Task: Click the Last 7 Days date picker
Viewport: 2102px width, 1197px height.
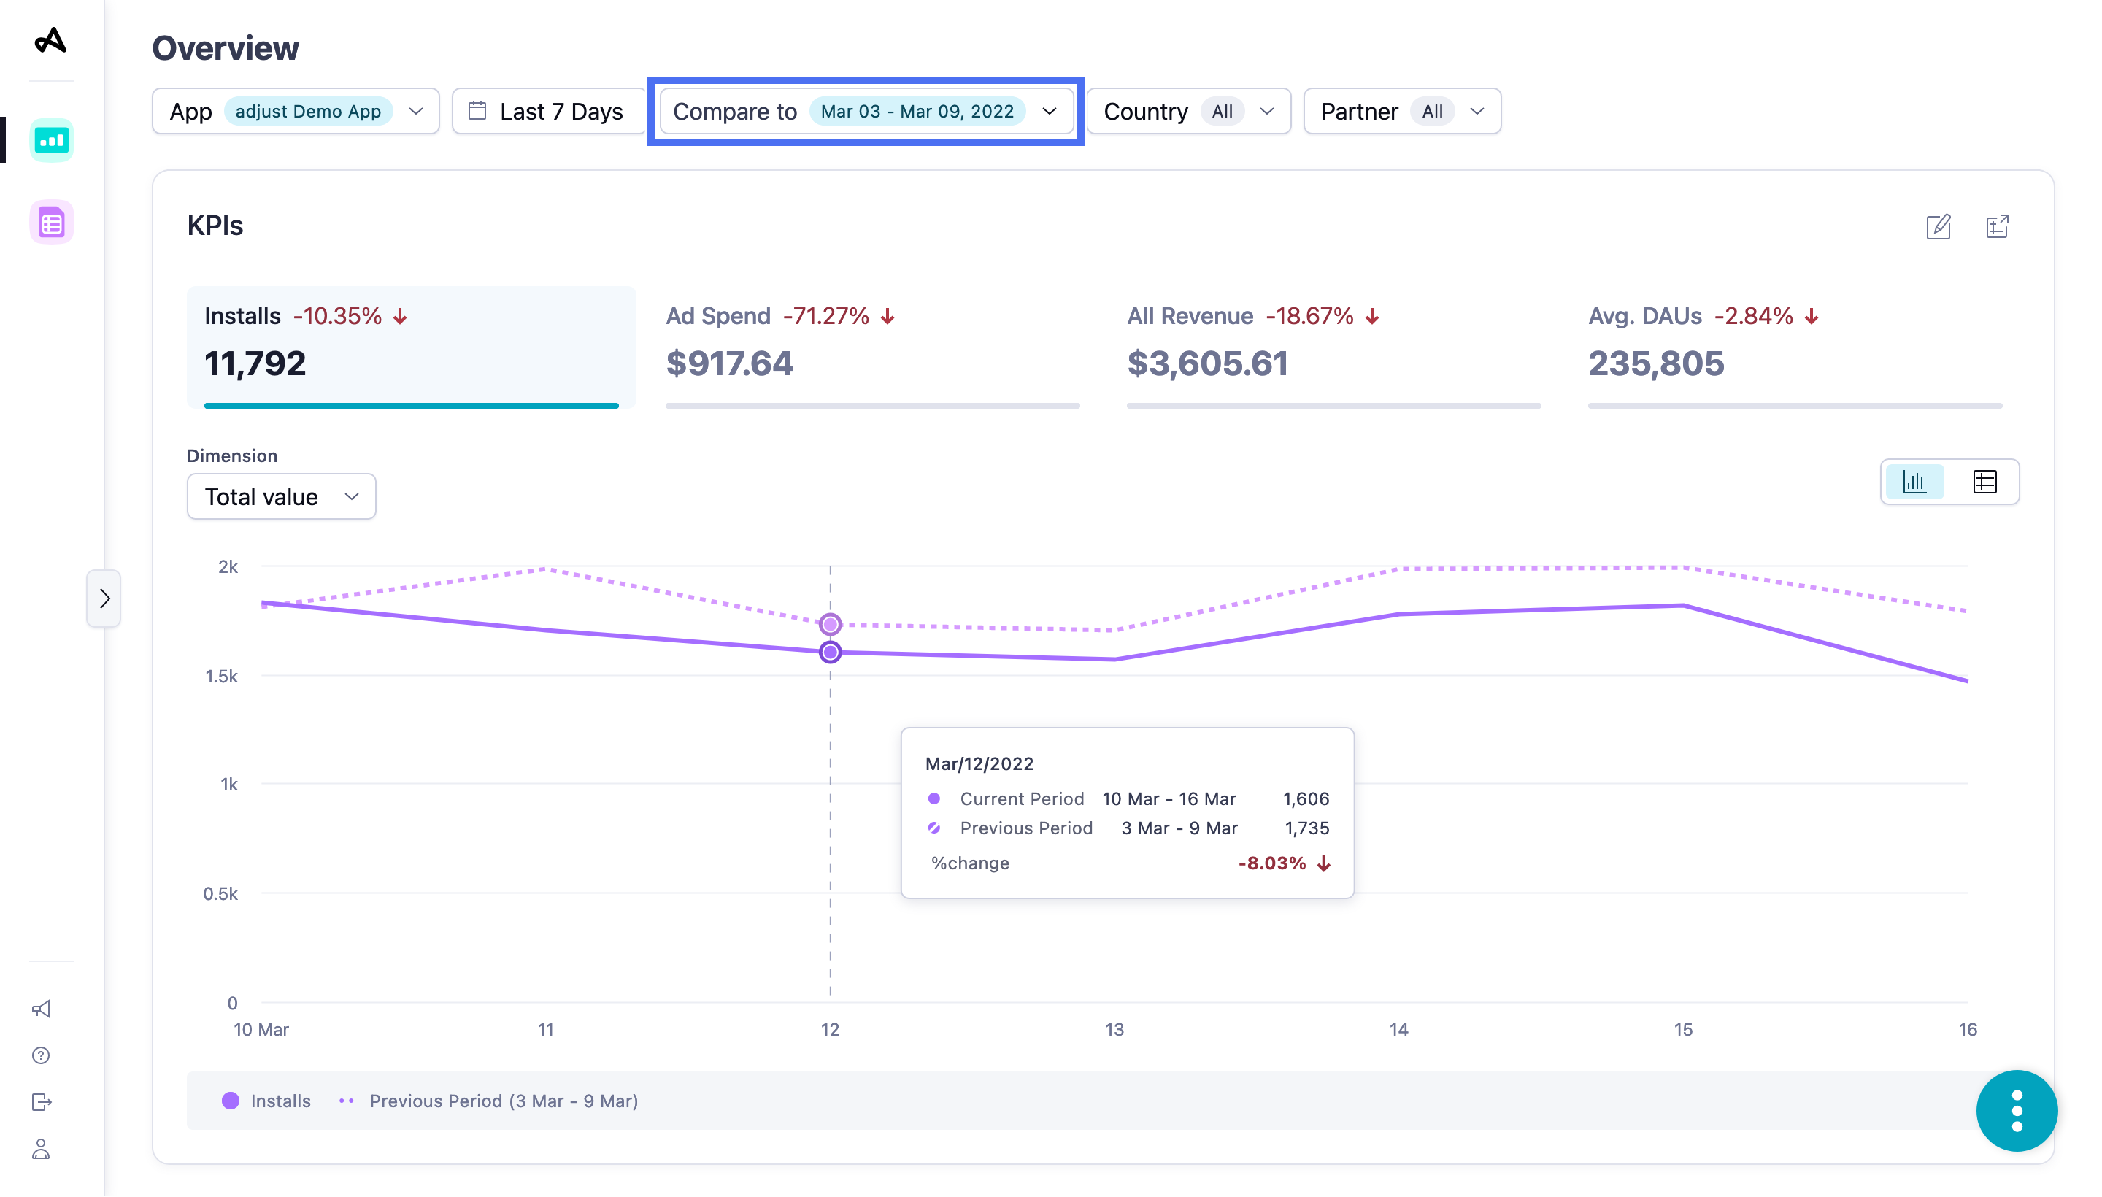Action: pos(547,111)
